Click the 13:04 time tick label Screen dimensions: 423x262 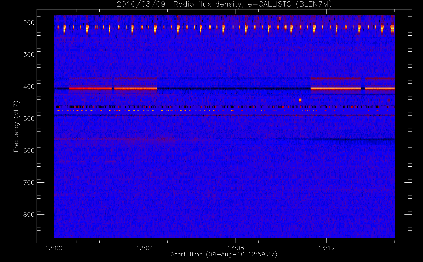pos(145,248)
